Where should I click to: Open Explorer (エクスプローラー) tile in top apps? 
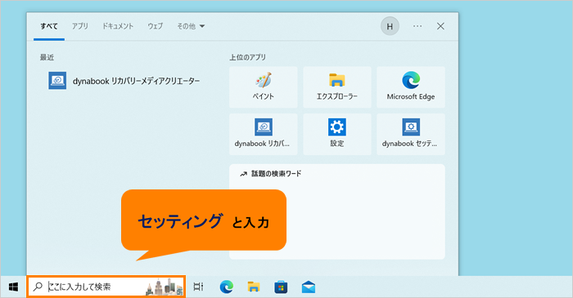[x=337, y=87]
